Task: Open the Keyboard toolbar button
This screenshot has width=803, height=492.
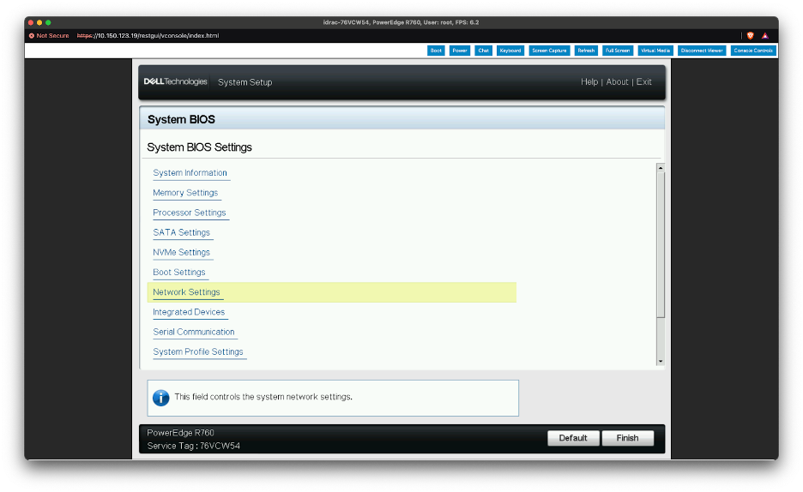Action: [x=510, y=51]
